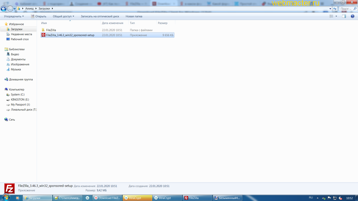Click the RU language indicator
Image resolution: width=358 pixels, height=201 pixels.
311,197
